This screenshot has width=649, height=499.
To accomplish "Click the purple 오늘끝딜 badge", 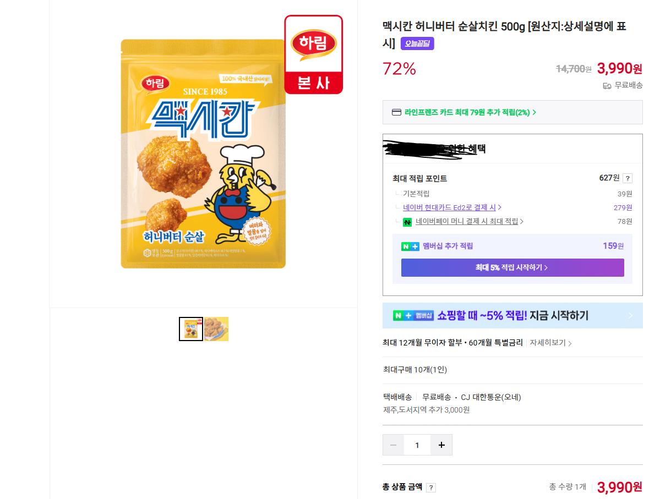I will [417, 43].
